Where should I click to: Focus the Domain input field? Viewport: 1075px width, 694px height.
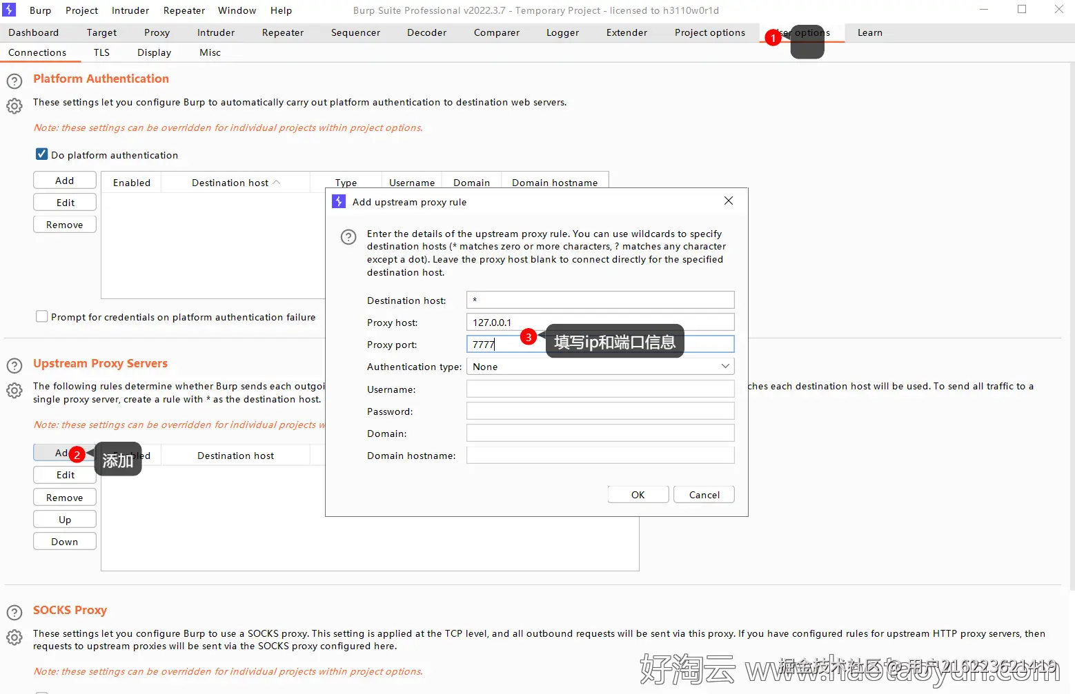(600, 433)
